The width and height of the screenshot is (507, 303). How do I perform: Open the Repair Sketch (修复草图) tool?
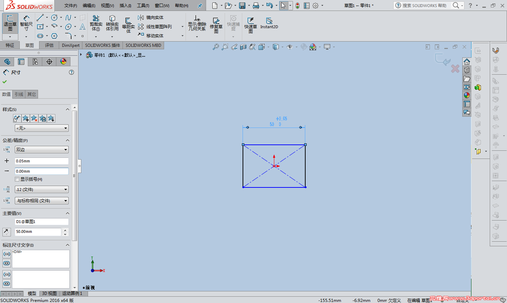point(216,25)
